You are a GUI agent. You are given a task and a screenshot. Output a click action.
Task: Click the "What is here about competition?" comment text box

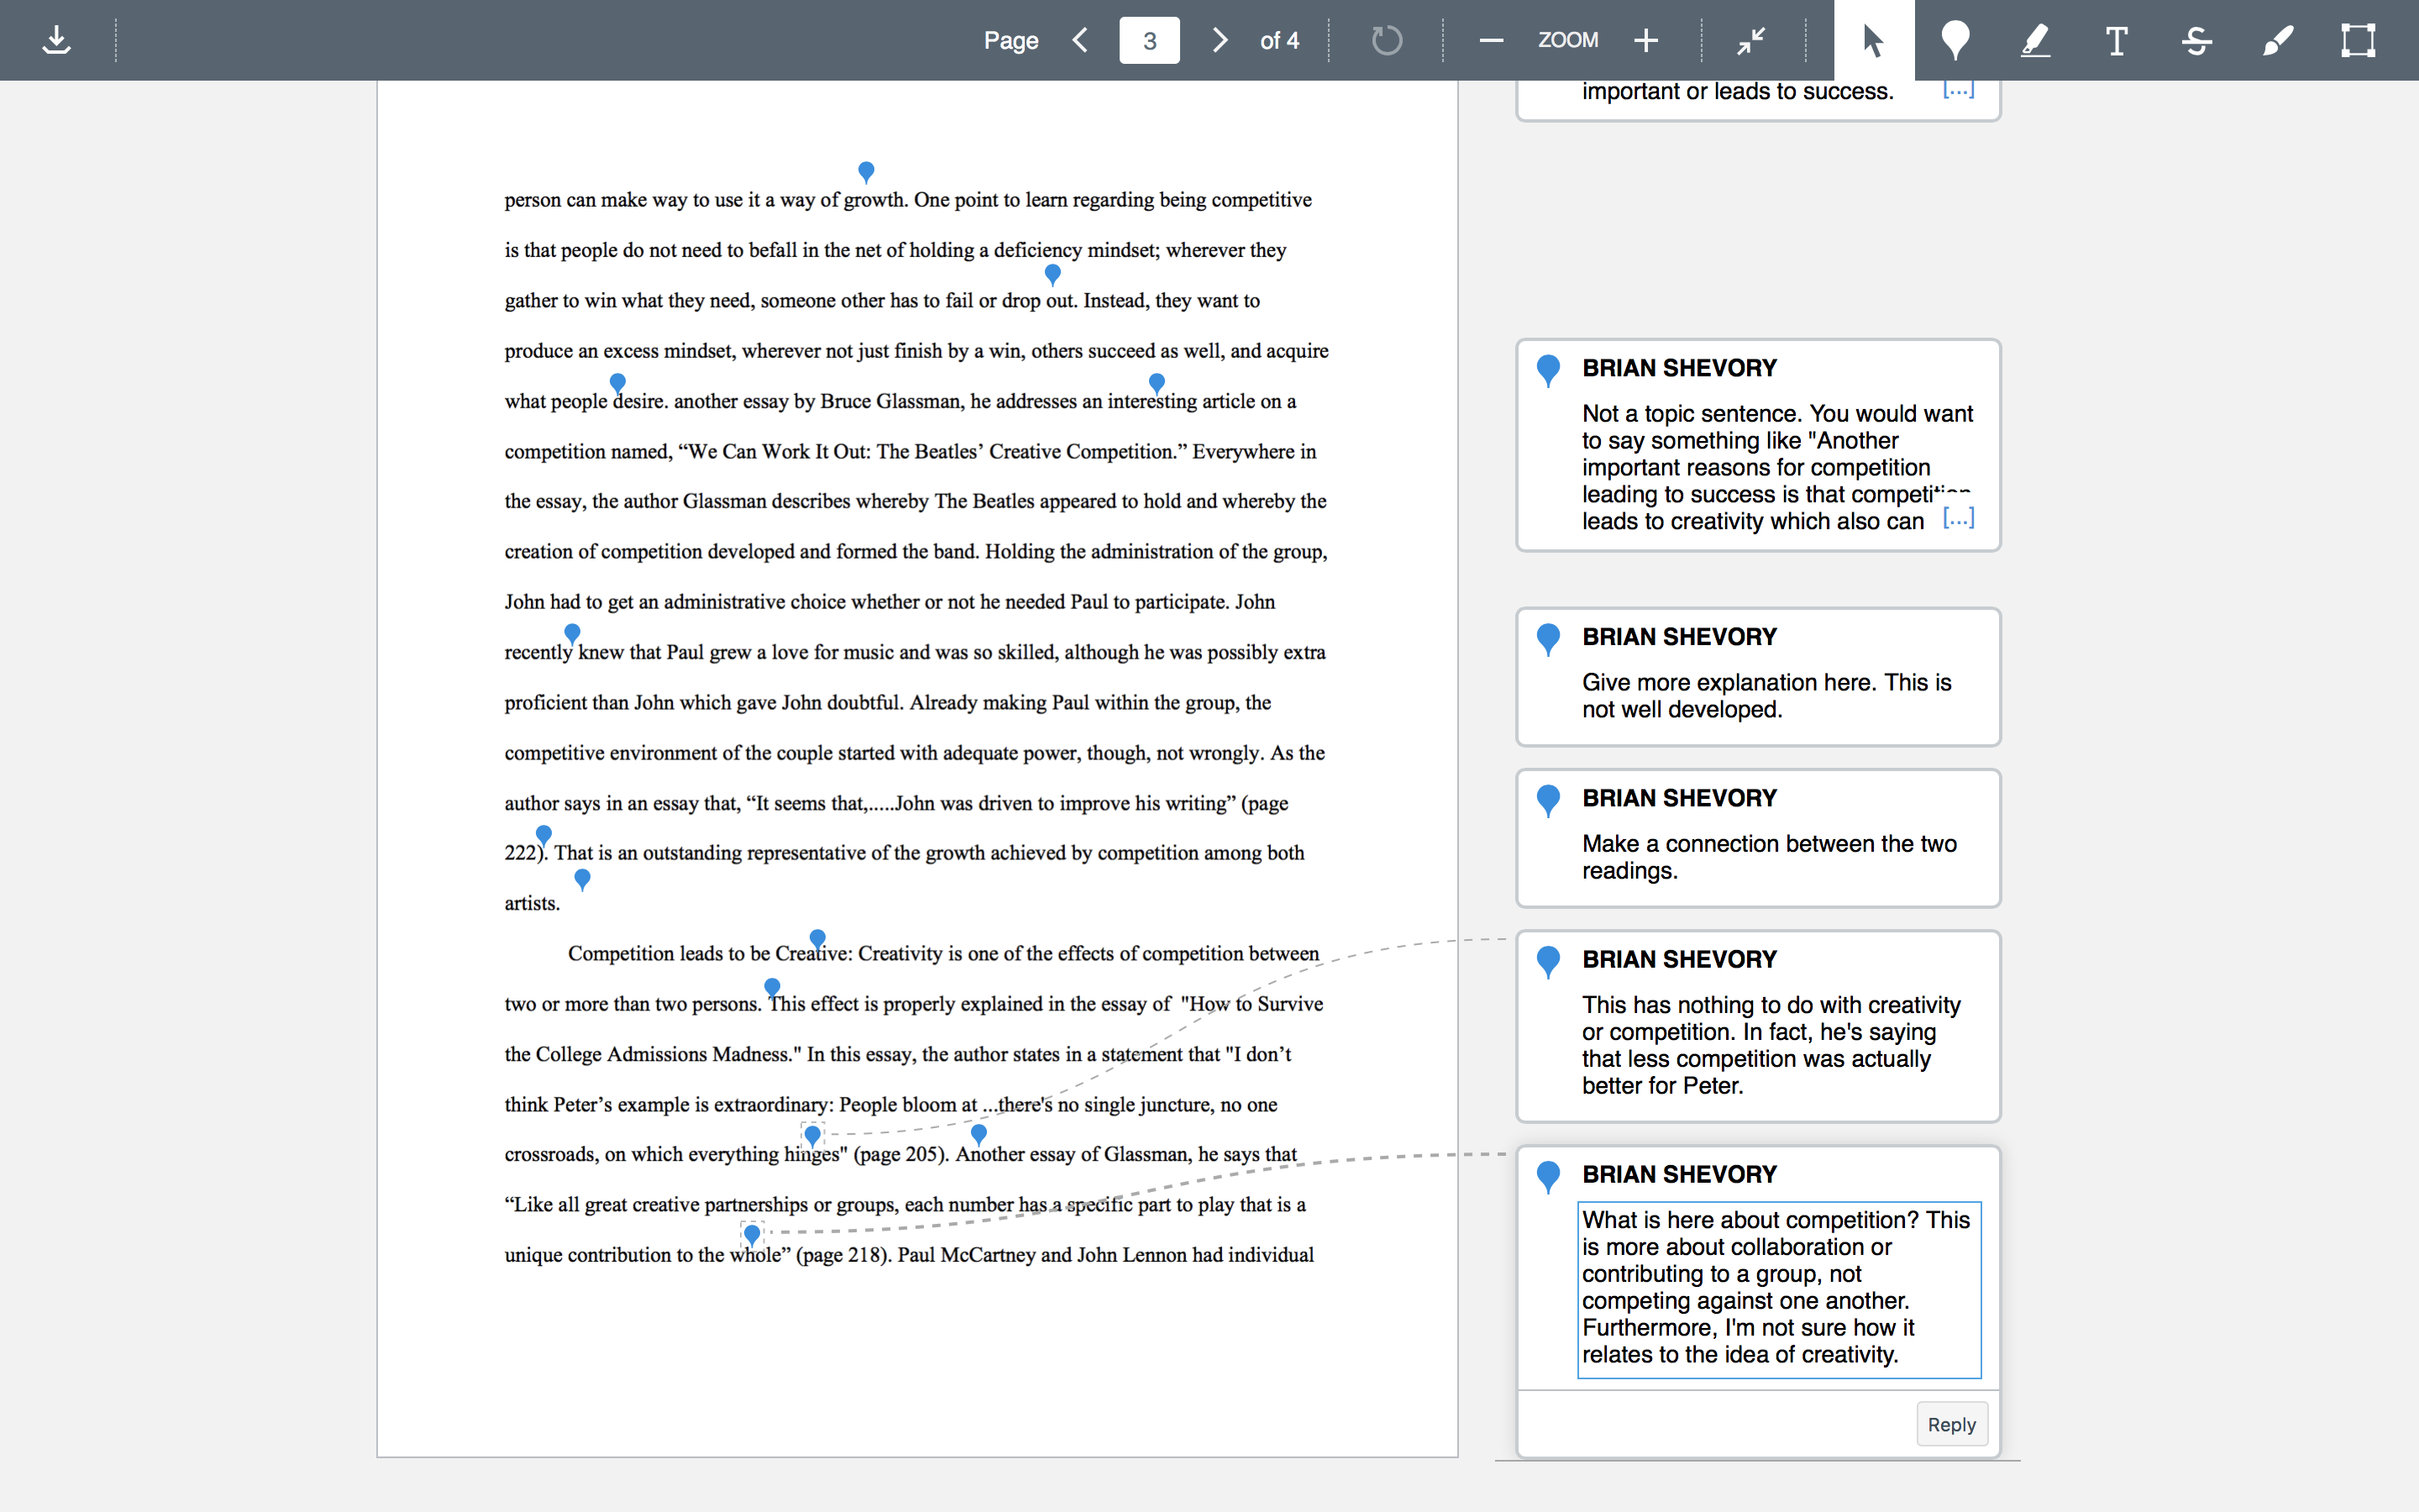[1779, 1289]
